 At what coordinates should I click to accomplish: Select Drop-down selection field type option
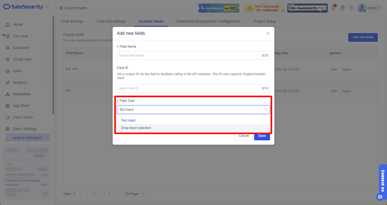tap(136, 128)
